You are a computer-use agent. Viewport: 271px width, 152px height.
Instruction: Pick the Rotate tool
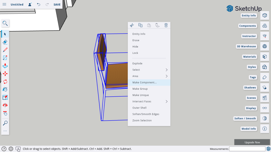5,82
